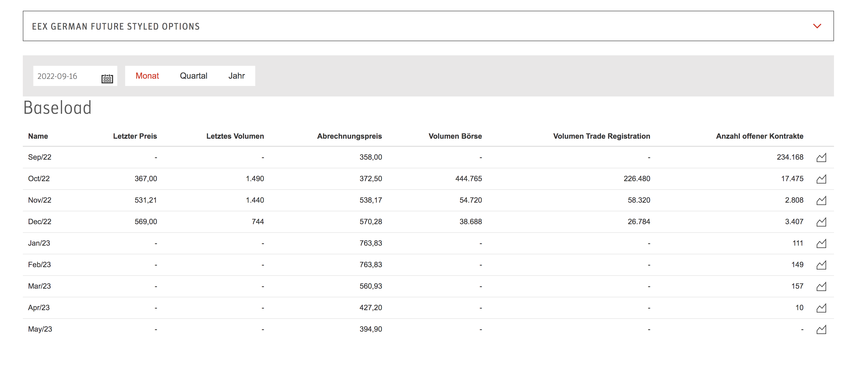The height and width of the screenshot is (377, 850).
Task: Click the 570,28 settlement price
Action: coord(370,222)
